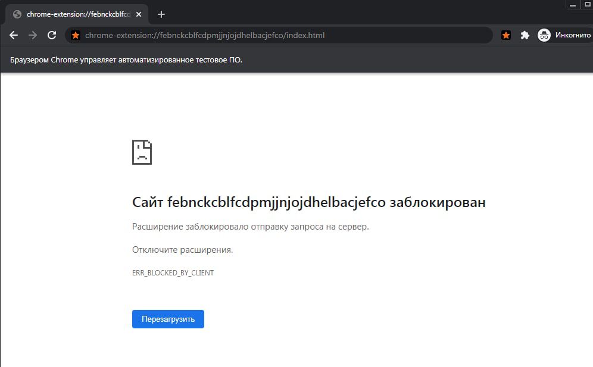The image size is (593, 367).
Task: Click the text 'Отключите расширения.'
Action: pos(182,250)
